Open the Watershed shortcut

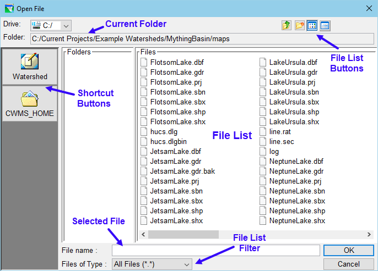pos(30,66)
